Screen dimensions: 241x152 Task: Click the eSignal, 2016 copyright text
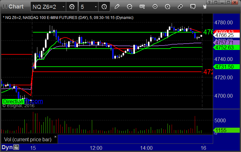[x=18, y=106]
